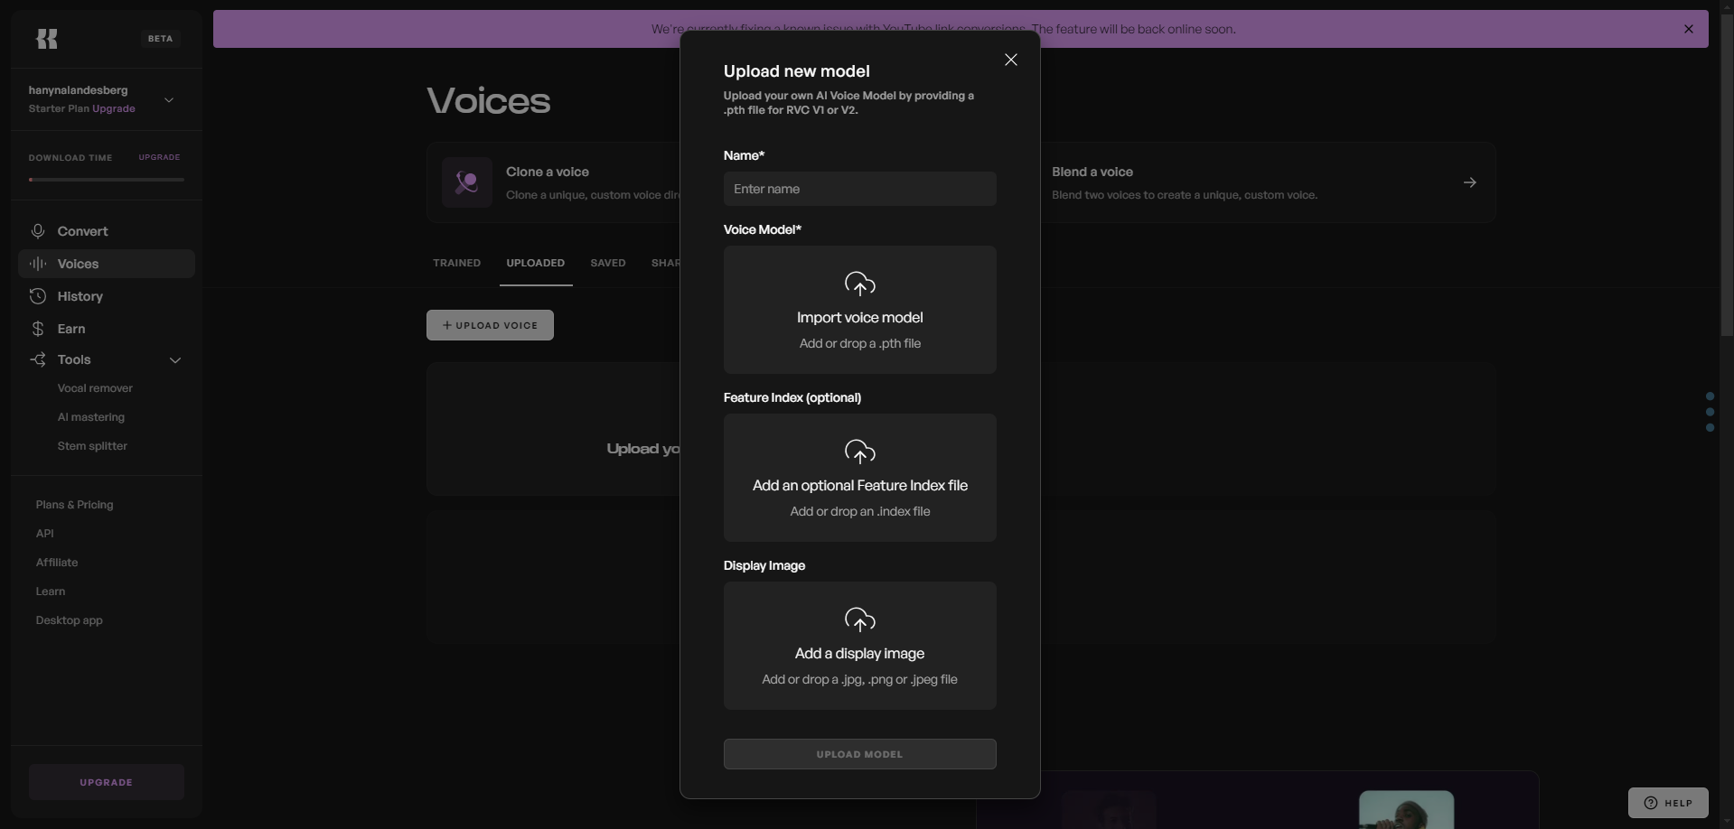Viewport: 1734px width, 829px height.
Task: Close the Upload new model dialog
Action: pos(1011,60)
